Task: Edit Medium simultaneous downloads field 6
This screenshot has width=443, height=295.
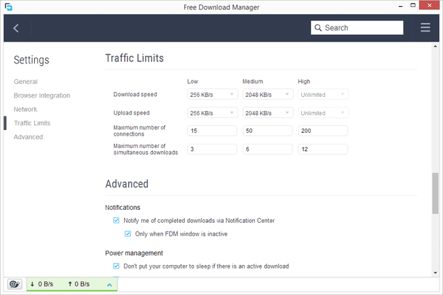Action: [268, 149]
